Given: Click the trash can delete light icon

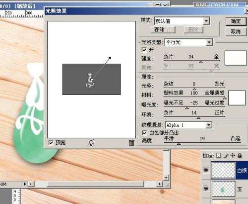Looking at the screenshot, I should pos(131,143).
